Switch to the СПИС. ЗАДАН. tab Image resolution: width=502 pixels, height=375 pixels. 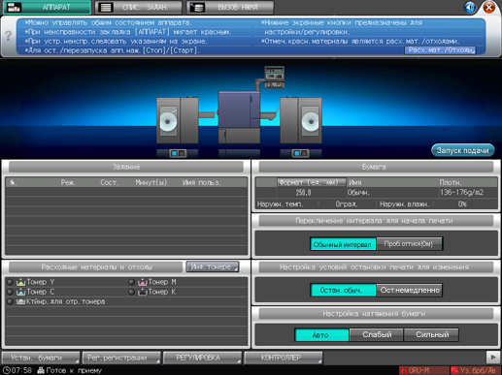tap(138, 7)
